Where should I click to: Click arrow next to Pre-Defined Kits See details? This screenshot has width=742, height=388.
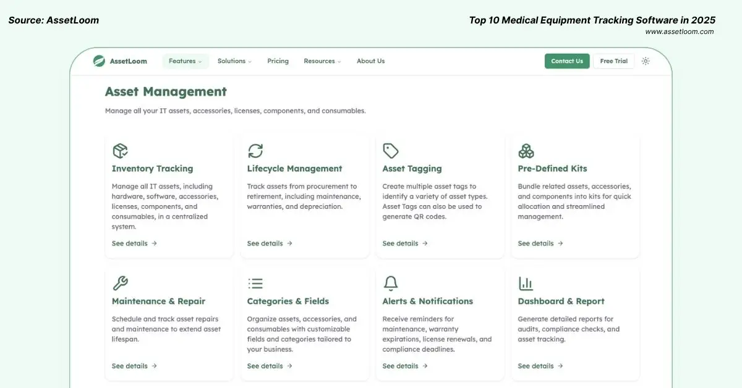pyautogui.click(x=560, y=243)
